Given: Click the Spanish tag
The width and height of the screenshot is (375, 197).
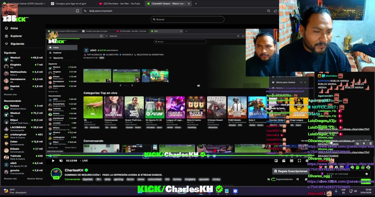Looking at the screenshot, I should (88, 179).
